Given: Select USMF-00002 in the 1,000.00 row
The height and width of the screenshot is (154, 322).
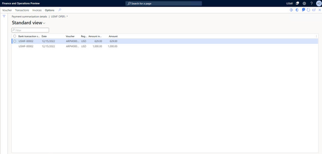Looking at the screenshot, I should (x=26, y=46).
